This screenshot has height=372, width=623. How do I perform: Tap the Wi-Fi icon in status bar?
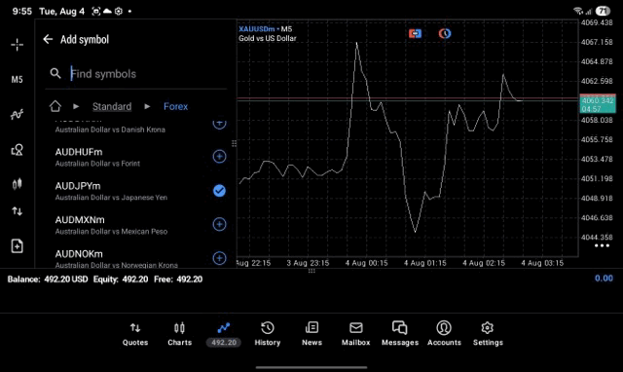point(578,11)
